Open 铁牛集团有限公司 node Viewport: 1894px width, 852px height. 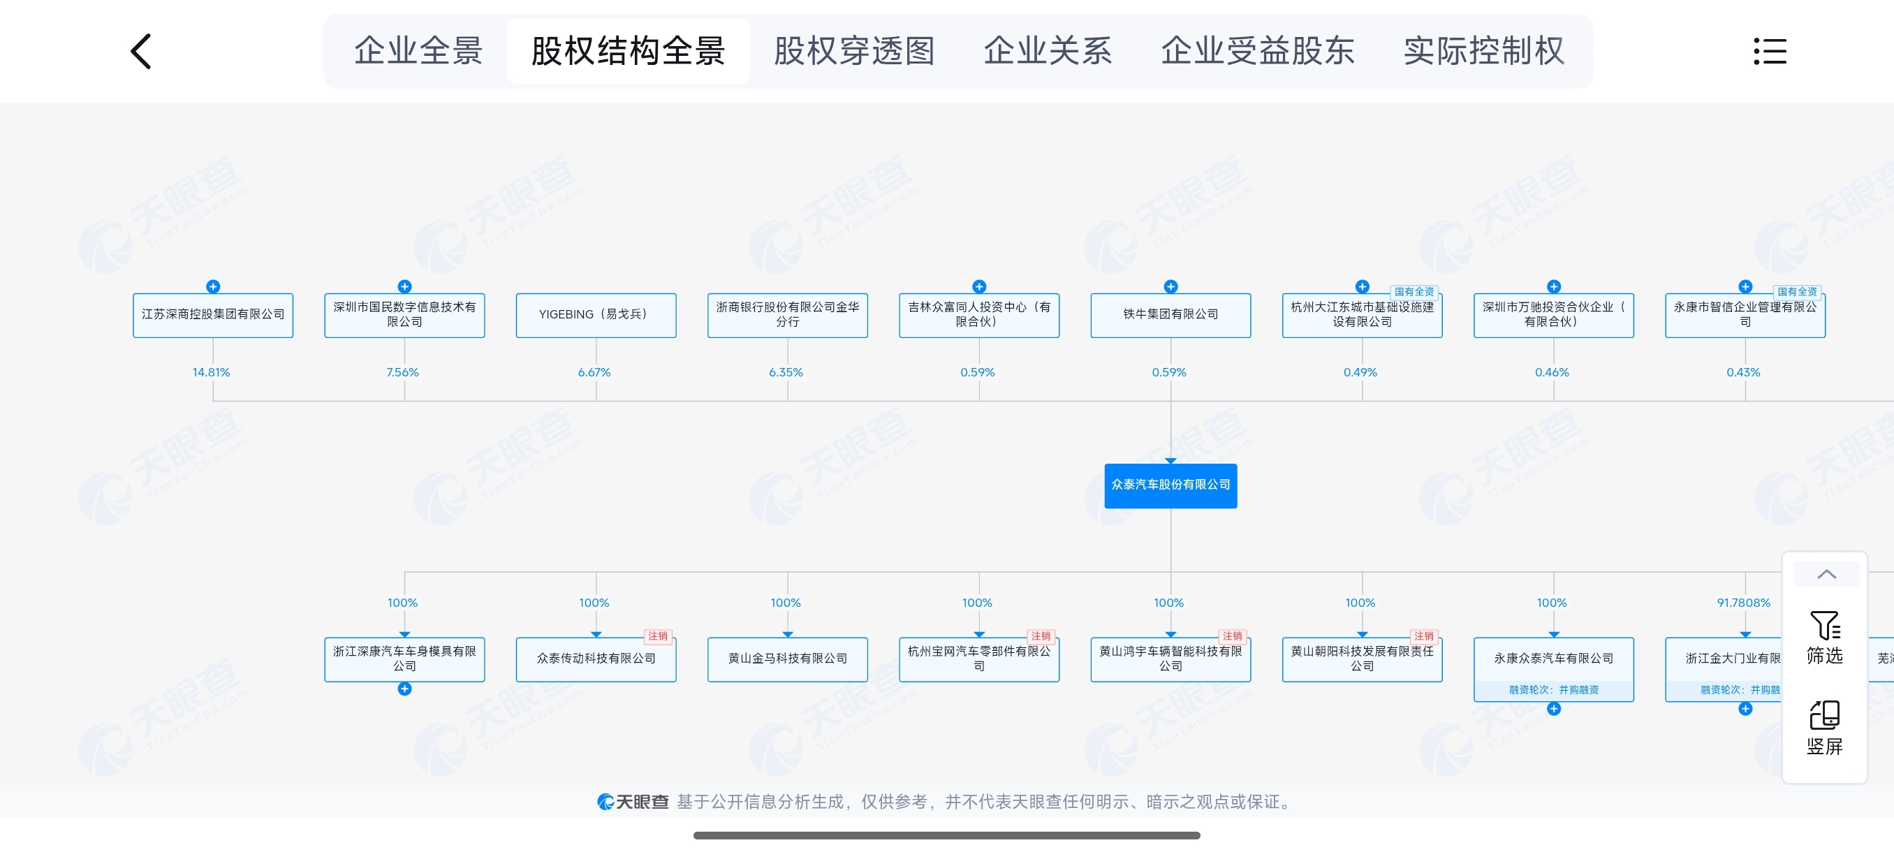[x=1170, y=316]
